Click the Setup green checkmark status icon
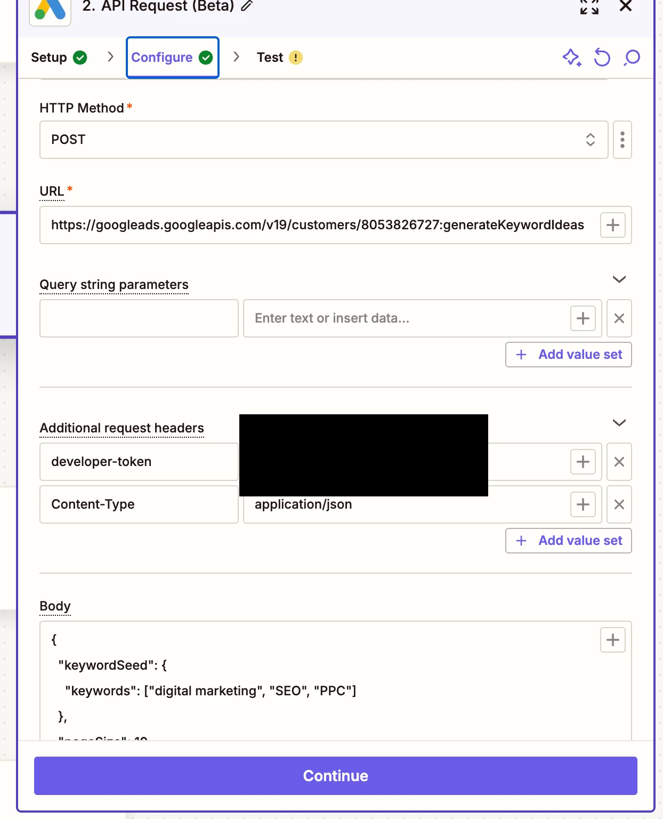Viewport: 663px width, 819px height. [x=80, y=58]
